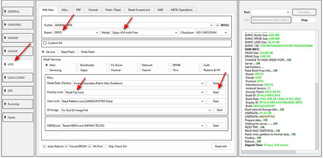Open the DI Image dropdown
323x158 pixels.
(x=137, y=110)
